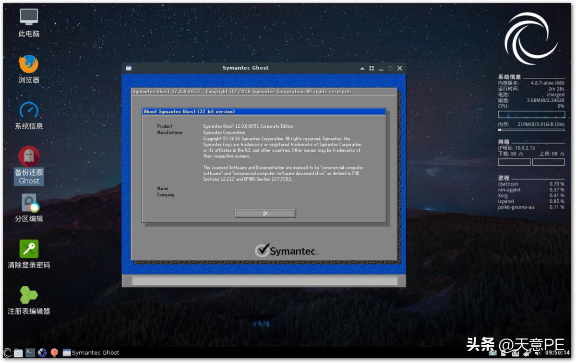Close the Symantec Ghost window

399,68
